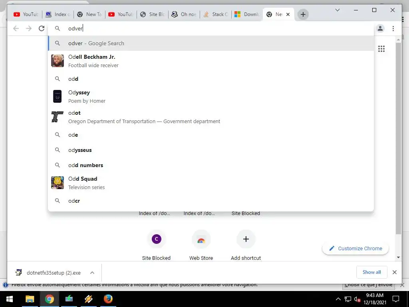409x307 pixels.
Task: Switch to the second New Tab tab
Action: pos(89,14)
